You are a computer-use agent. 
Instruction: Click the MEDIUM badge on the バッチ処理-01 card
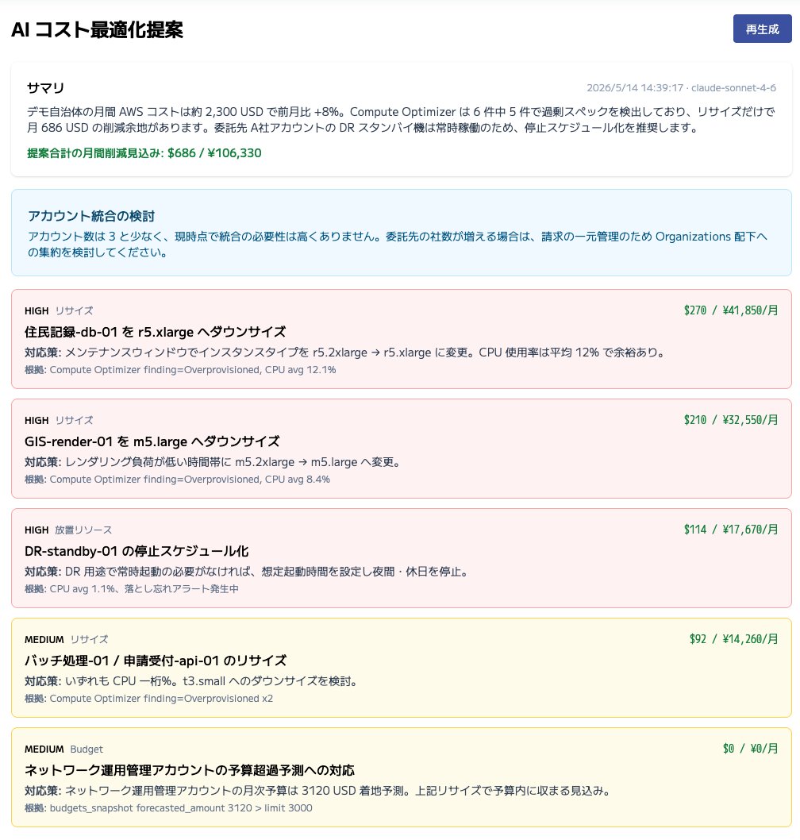coord(44,640)
